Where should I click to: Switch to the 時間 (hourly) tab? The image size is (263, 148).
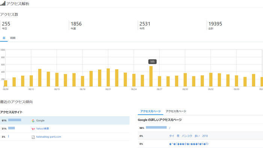(13, 38)
